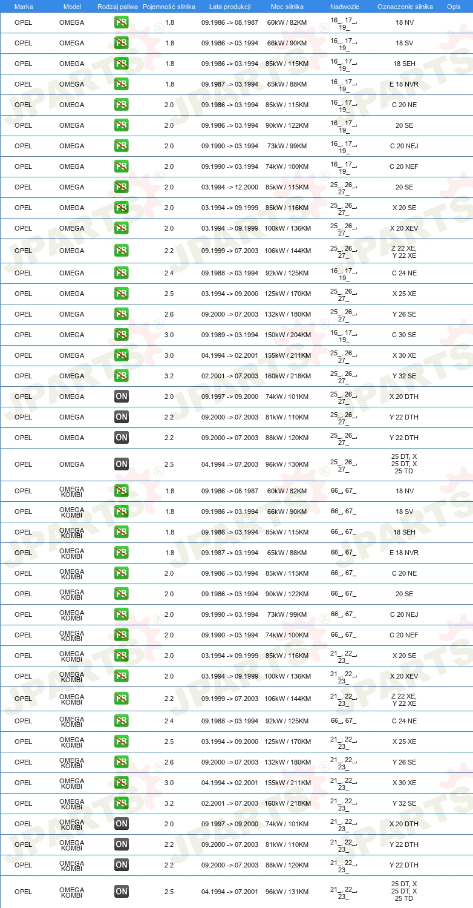Click petrol icon in OMEGA C 30 SE row
The image size is (473, 908).
click(x=122, y=335)
